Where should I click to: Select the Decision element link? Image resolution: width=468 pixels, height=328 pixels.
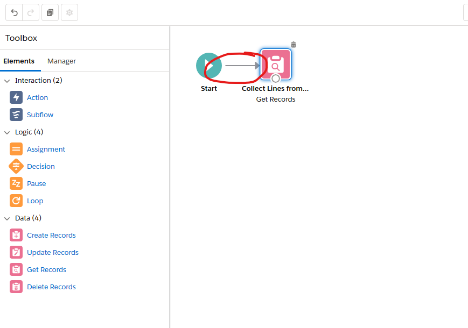point(41,166)
